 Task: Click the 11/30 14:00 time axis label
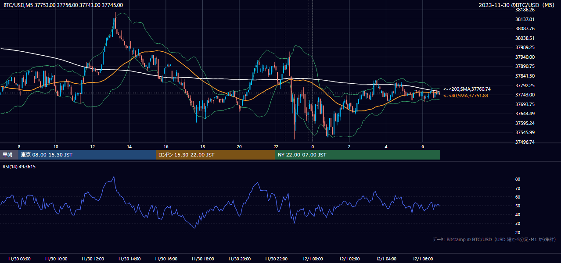pos(129,259)
